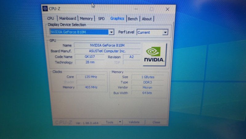Select the Graphics tab
The width and height of the screenshot is (246, 139).
coord(117,18)
